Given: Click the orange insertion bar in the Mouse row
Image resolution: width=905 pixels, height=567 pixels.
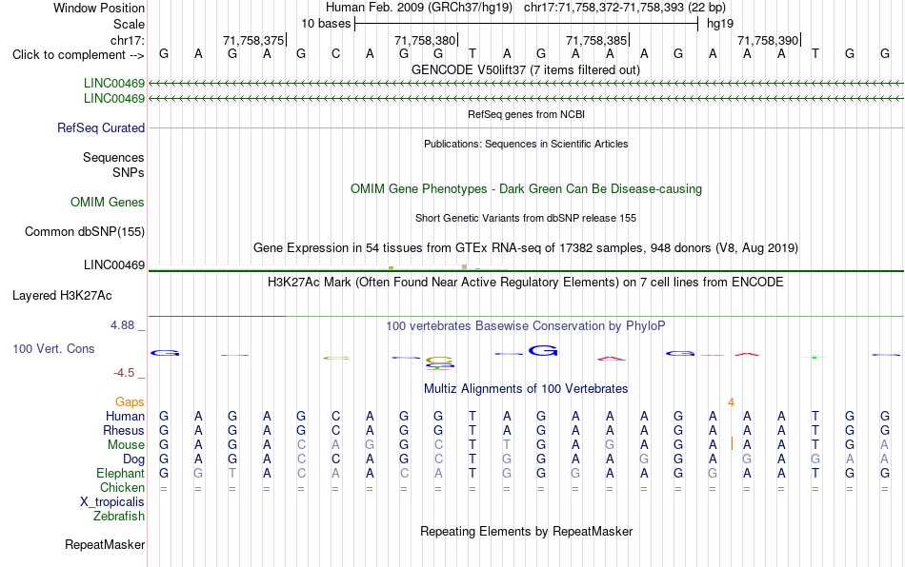Looking at the screenshot, I should click(x=732, y=444).
